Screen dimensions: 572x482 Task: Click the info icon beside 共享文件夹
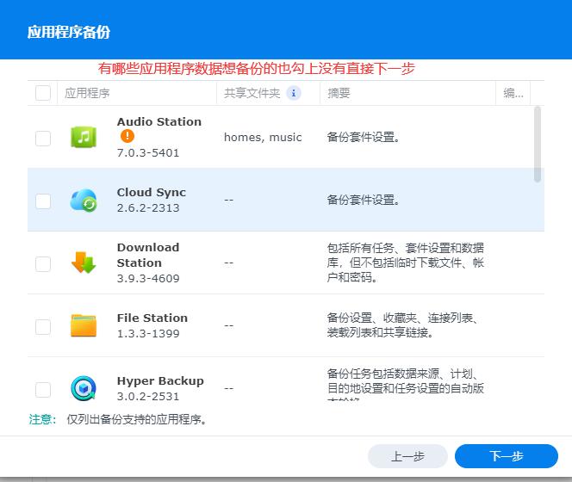294,93
